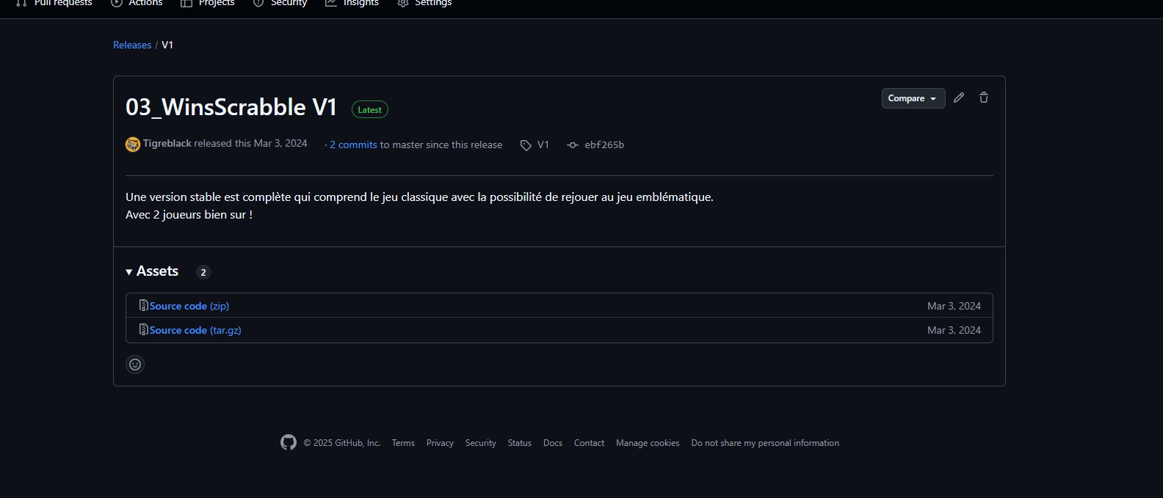Click the Mar 3, 2024 date on tar.gz row
This screenshot has width=1163, height=498.
pos(954,330)
